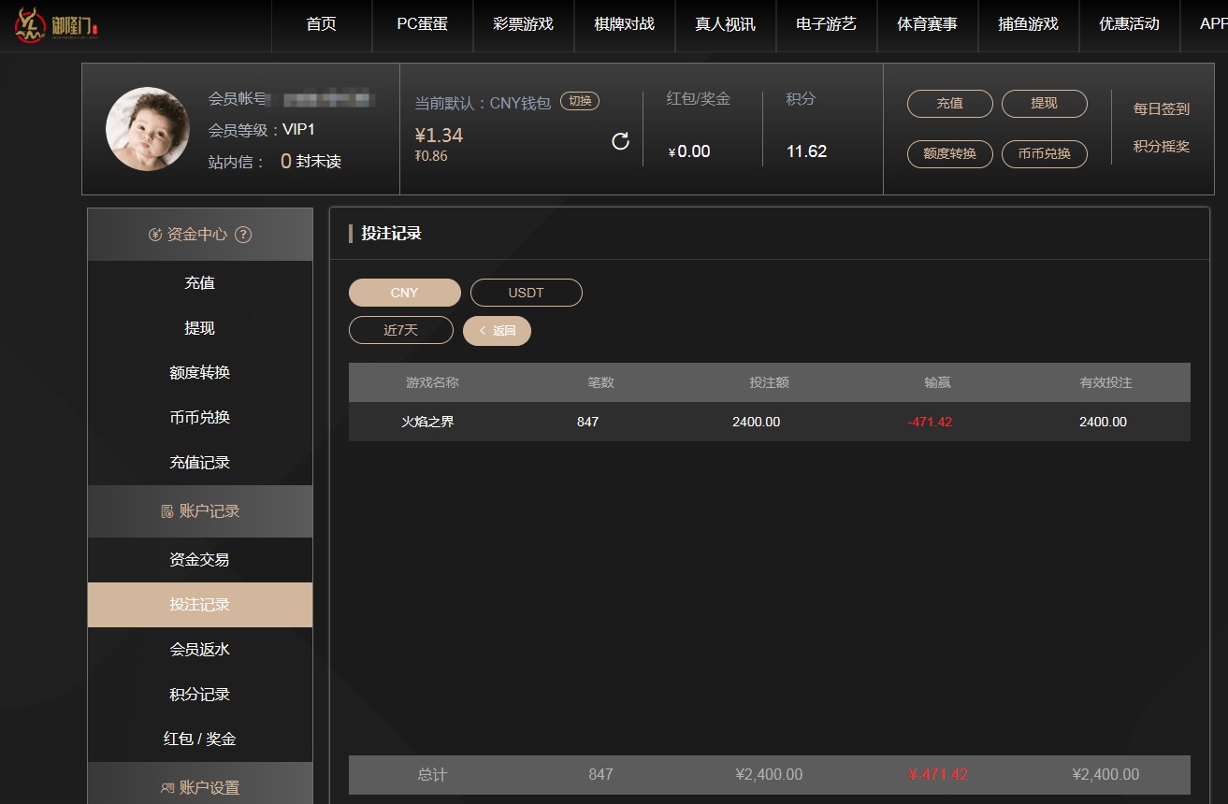Expand the 账户设置 sidebar section

click(x=200, y=783)
